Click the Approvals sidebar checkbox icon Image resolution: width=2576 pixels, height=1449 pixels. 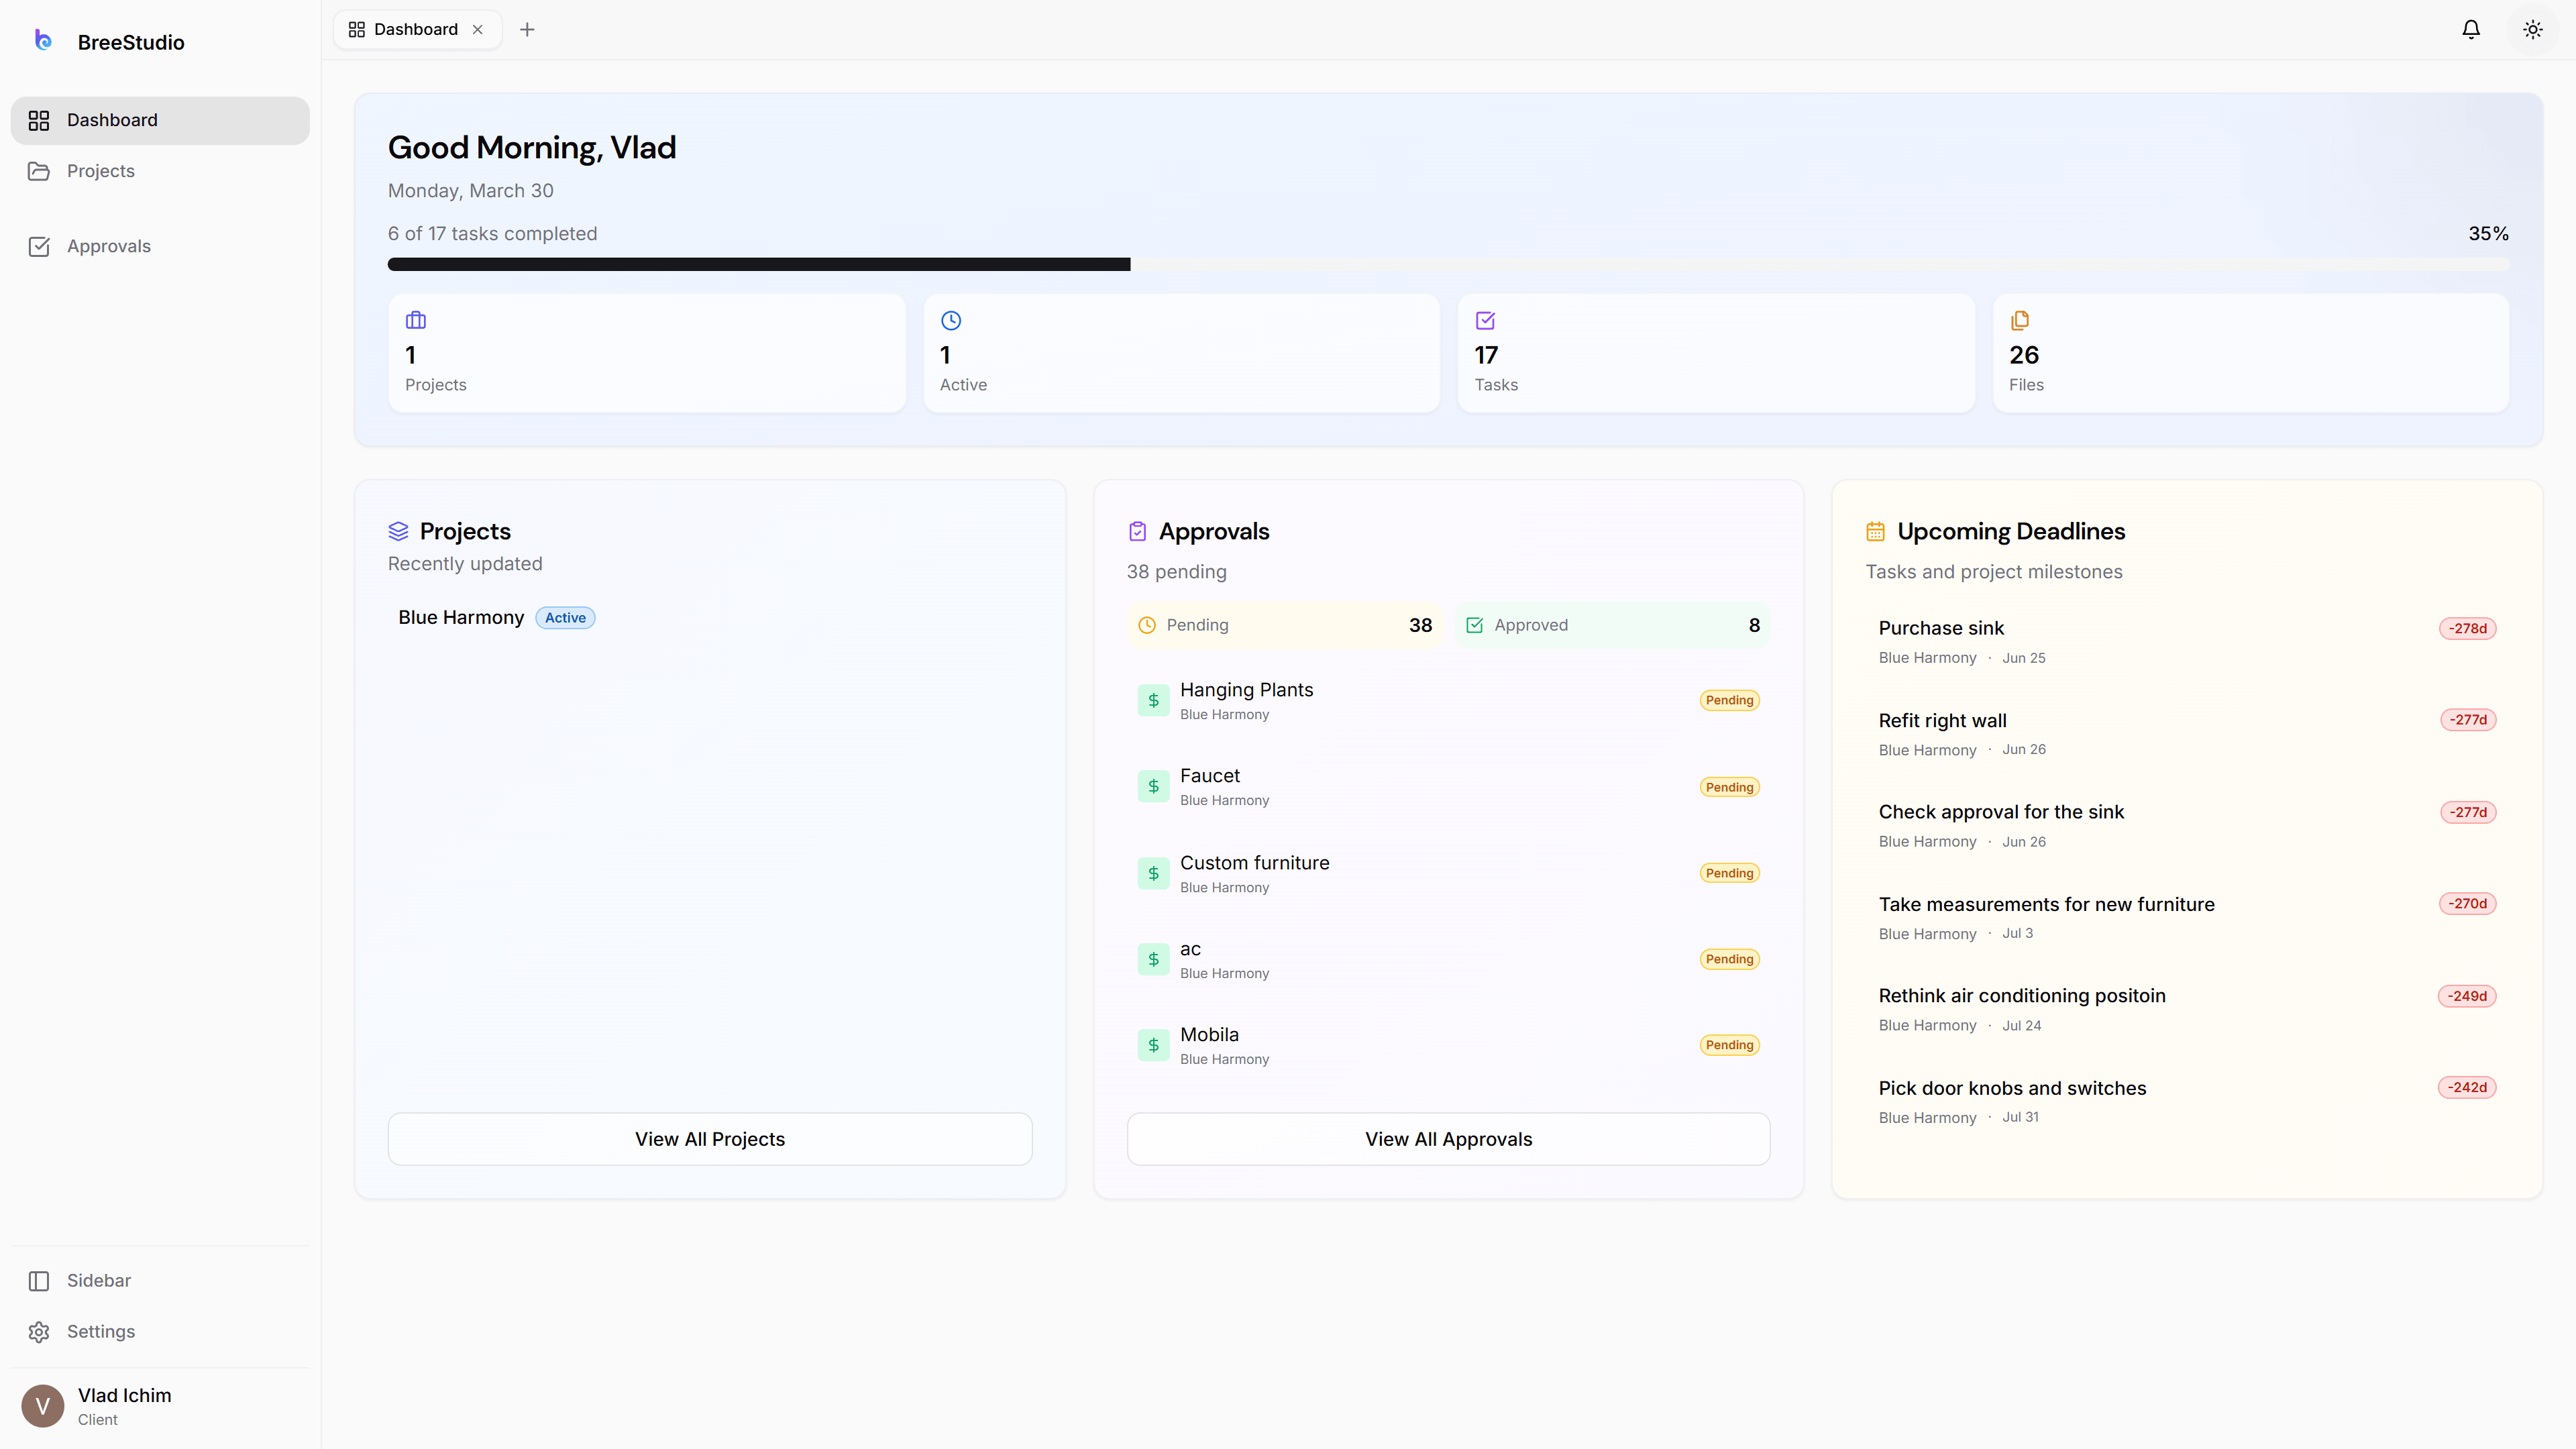tap(39, 246)
